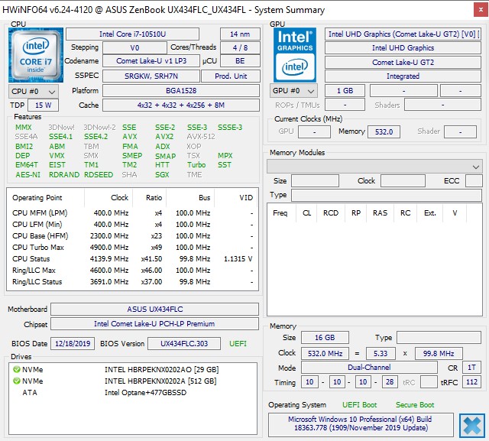Open the CPU #0 selector dropdown

point(34,92)
